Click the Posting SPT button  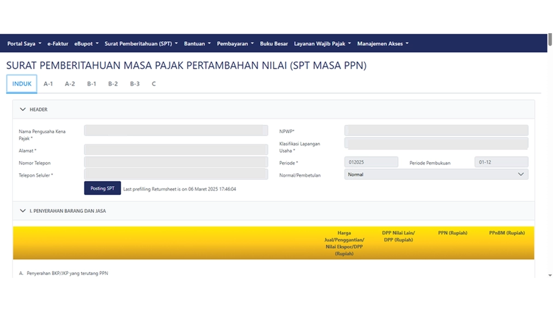[102, 188]
